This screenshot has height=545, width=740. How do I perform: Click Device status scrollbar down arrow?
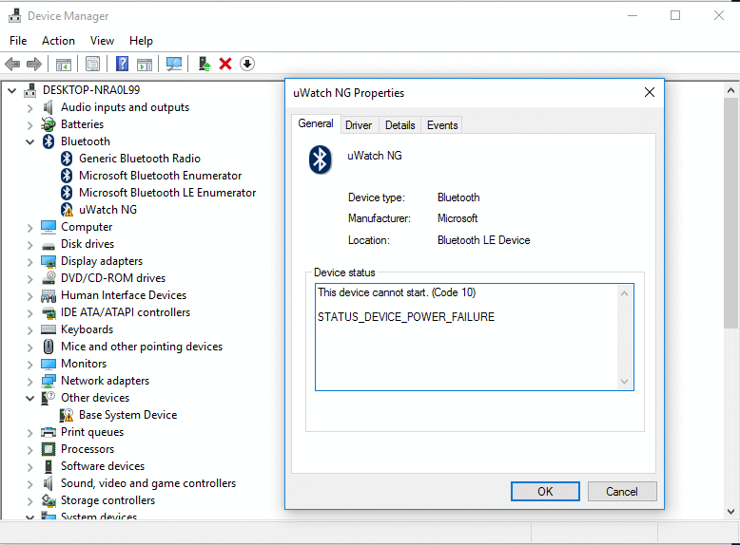624,381
